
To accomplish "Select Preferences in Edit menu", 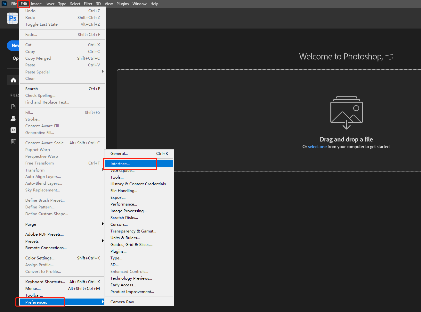I will 62,302.
